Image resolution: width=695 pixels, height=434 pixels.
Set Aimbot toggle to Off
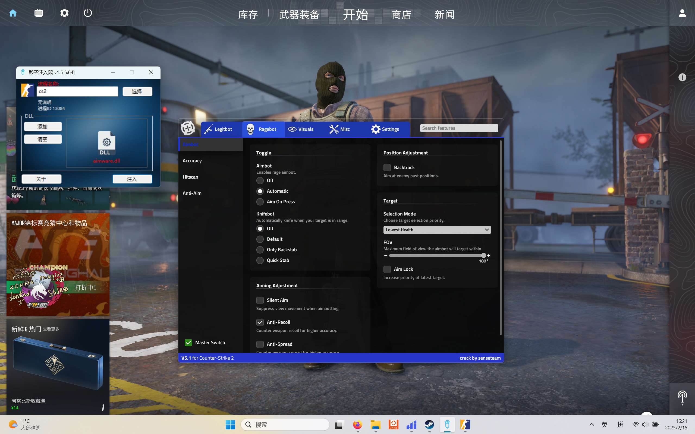point(260,180)
